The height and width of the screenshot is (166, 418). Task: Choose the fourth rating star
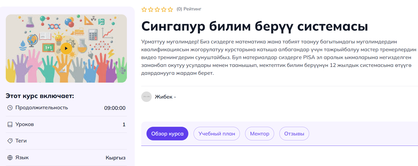[164, 10]
